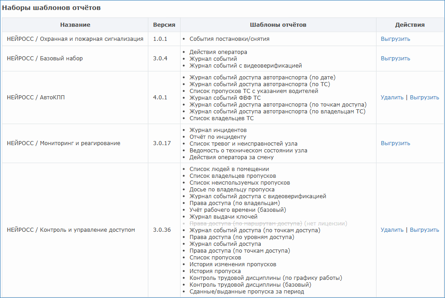Click Ведомость о техническом состоянии узла
Image resolution: width=445 pixels, height=298 pixels.
tap(248, 151)
